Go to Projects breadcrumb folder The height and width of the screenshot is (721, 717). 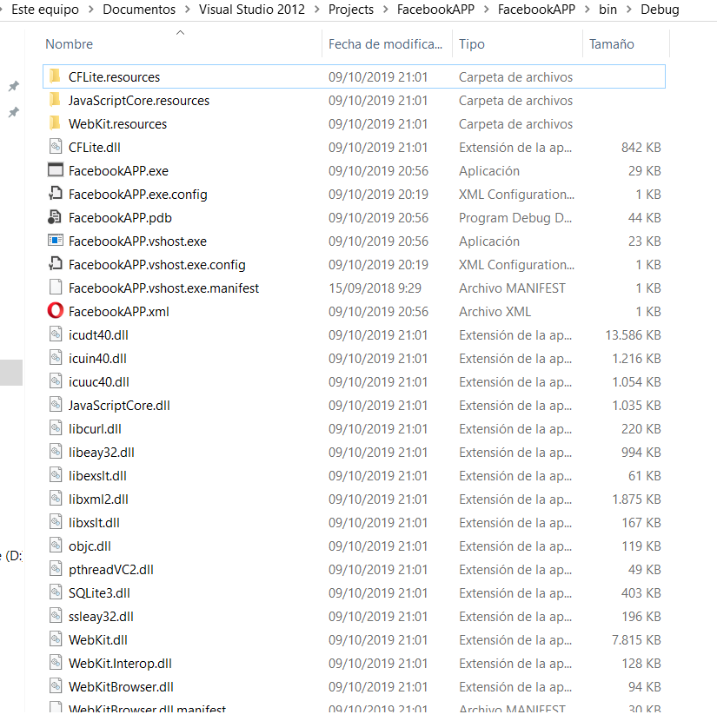351,10
